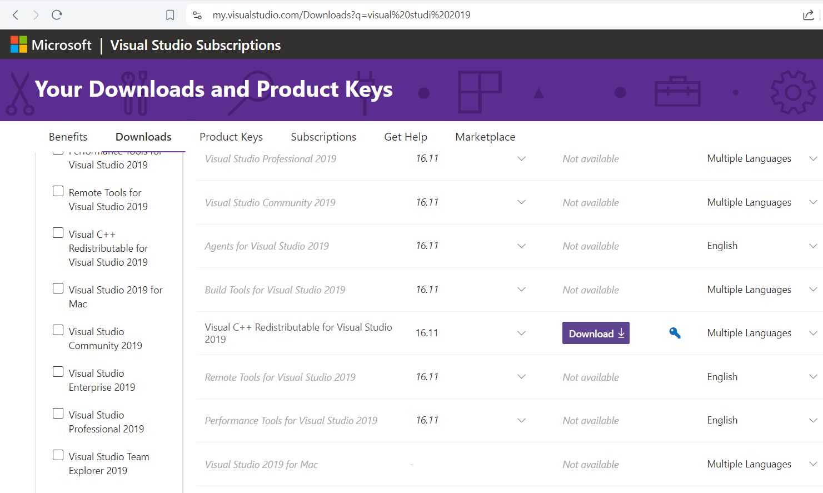The image size is (823, 493).
Task: Switch to the Benefits tab
Action: point(68,137)
